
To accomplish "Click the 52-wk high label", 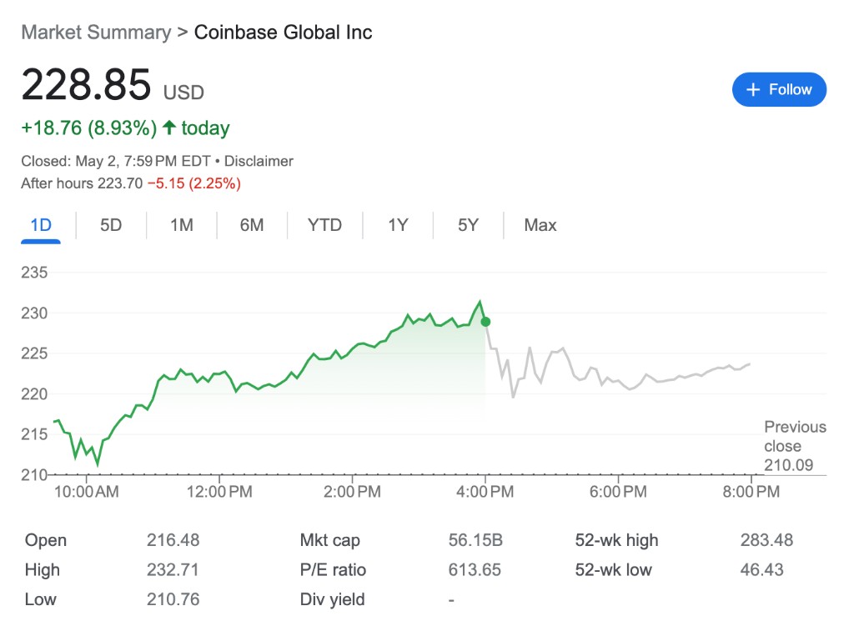I will tap(616, 540).
